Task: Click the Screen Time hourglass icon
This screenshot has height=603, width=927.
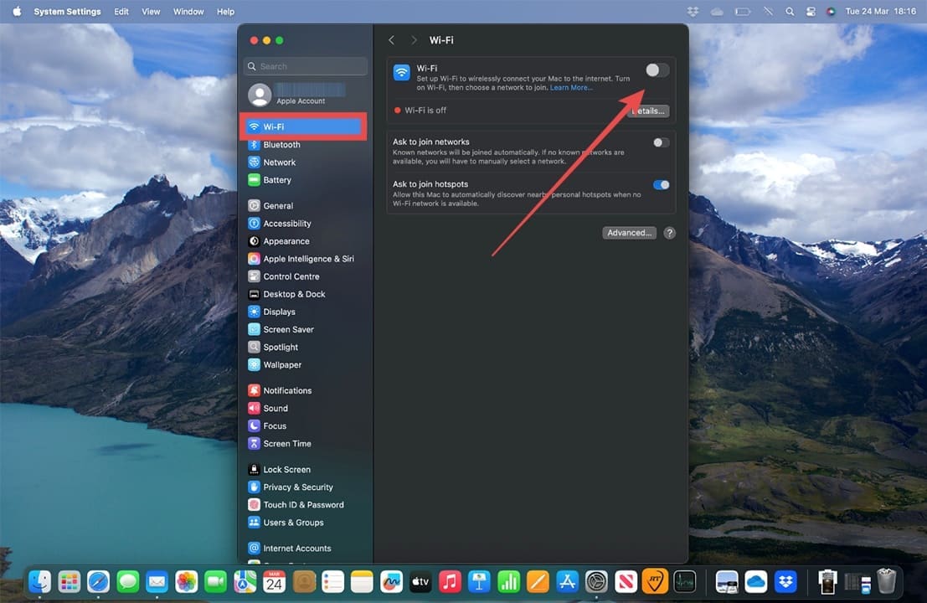Action: click(x=254, y=444)
